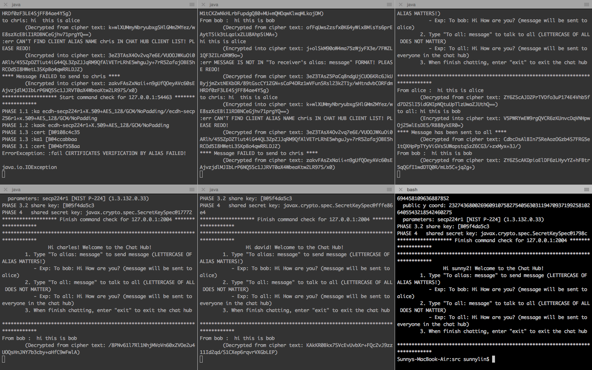The height and width of the screenshot is (370, 592).
Task: Open the pane menu above the CERTIFICATES VERIFICATION error
Action: [x=192, y=5]
